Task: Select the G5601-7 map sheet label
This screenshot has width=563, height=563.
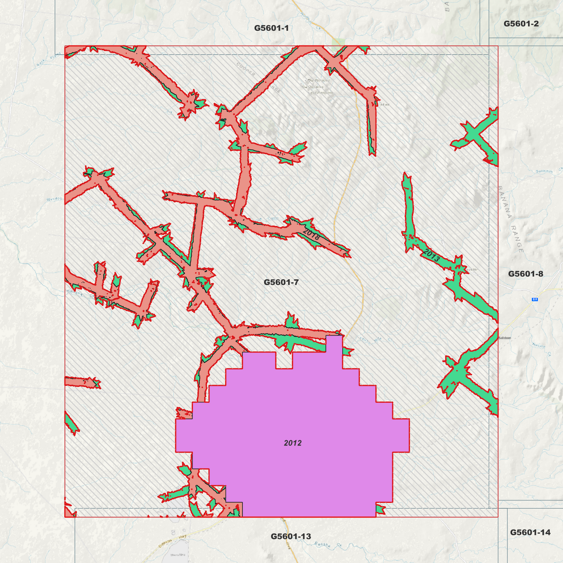Action: 281,282
